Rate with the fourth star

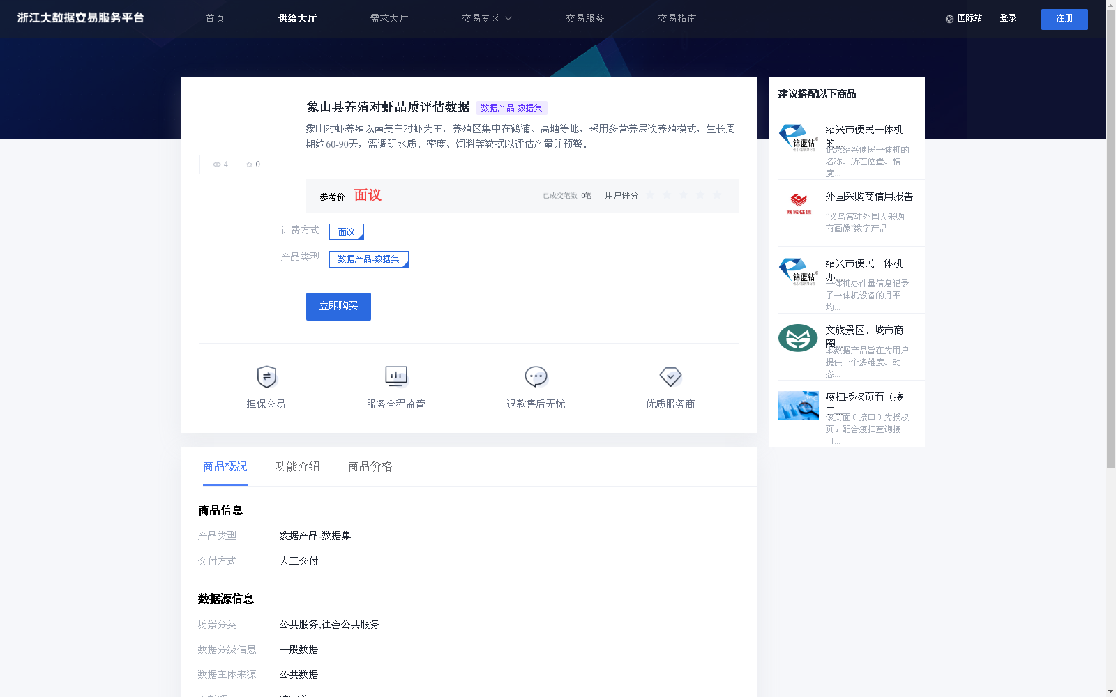pyautogui.click(x=700, y=195)
